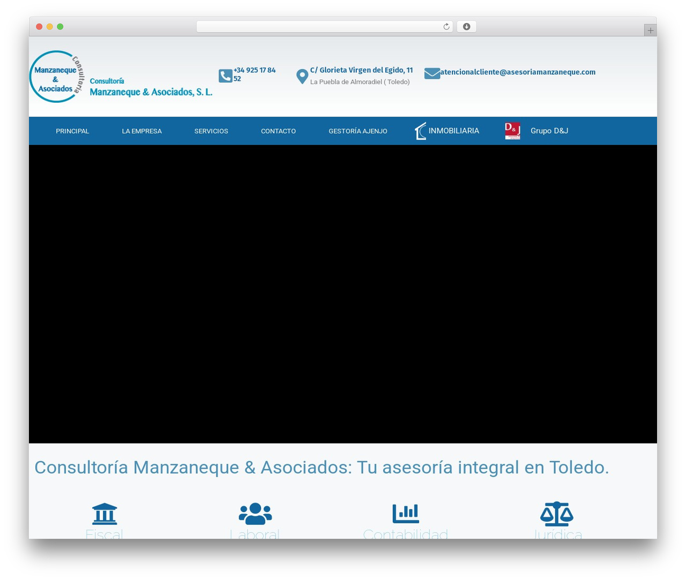Go to LA EMPRESA menu item

click(141, 131)
